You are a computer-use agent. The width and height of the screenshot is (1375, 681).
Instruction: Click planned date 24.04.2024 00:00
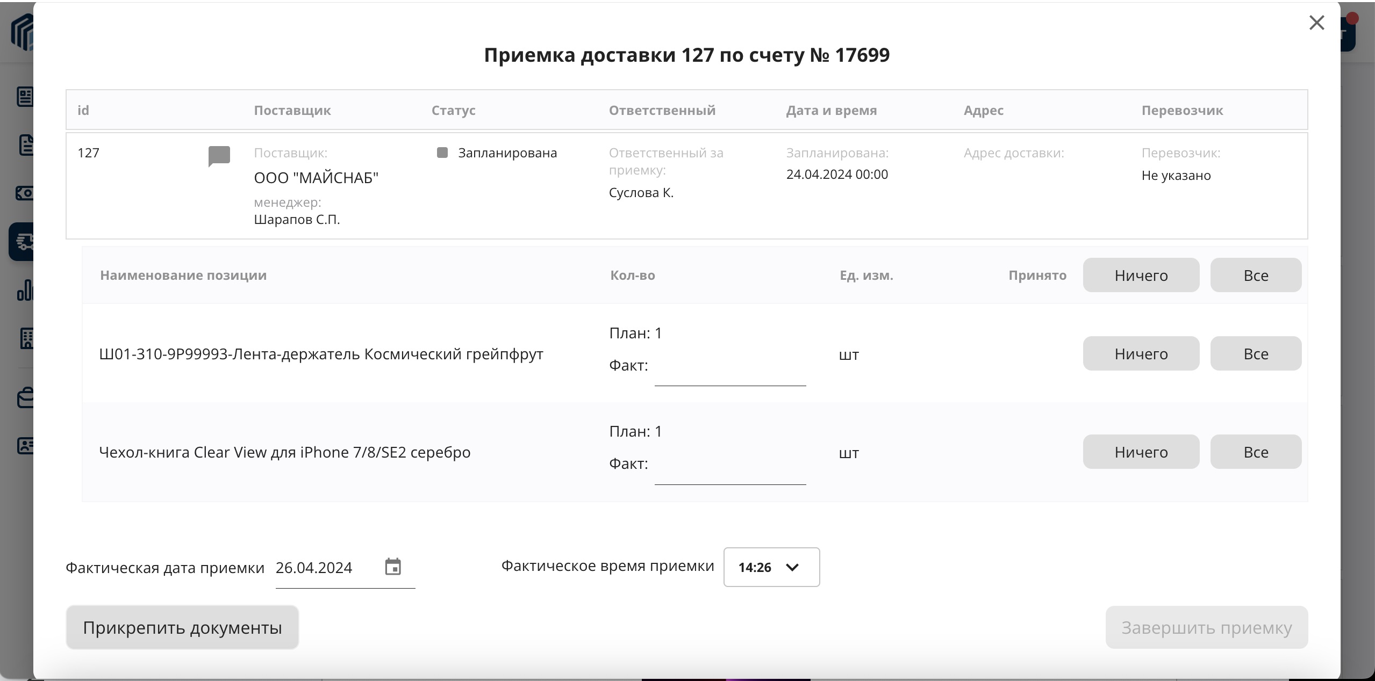pyautogui.click(x=837, y=174)
